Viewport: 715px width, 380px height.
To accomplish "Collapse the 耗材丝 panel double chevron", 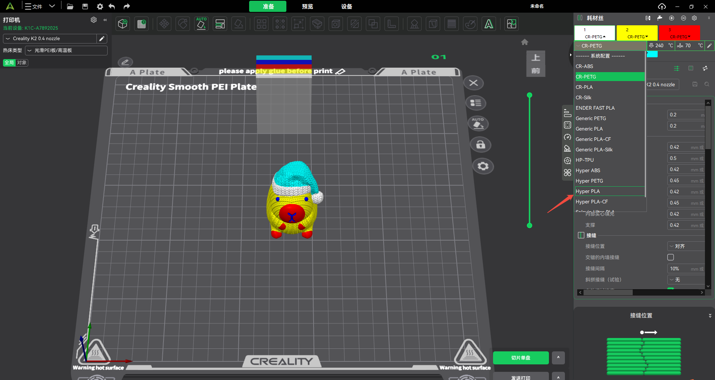I will (x=709, y=18).
